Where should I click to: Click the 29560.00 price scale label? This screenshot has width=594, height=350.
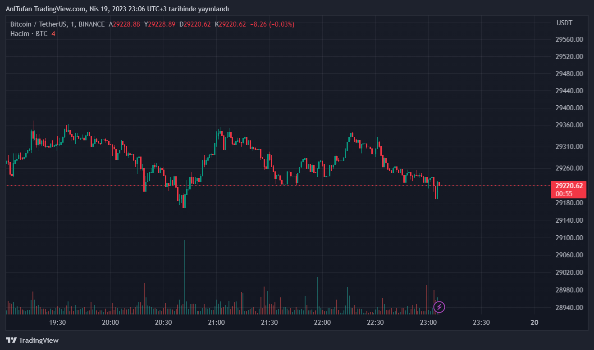click(x=570, y=40)
